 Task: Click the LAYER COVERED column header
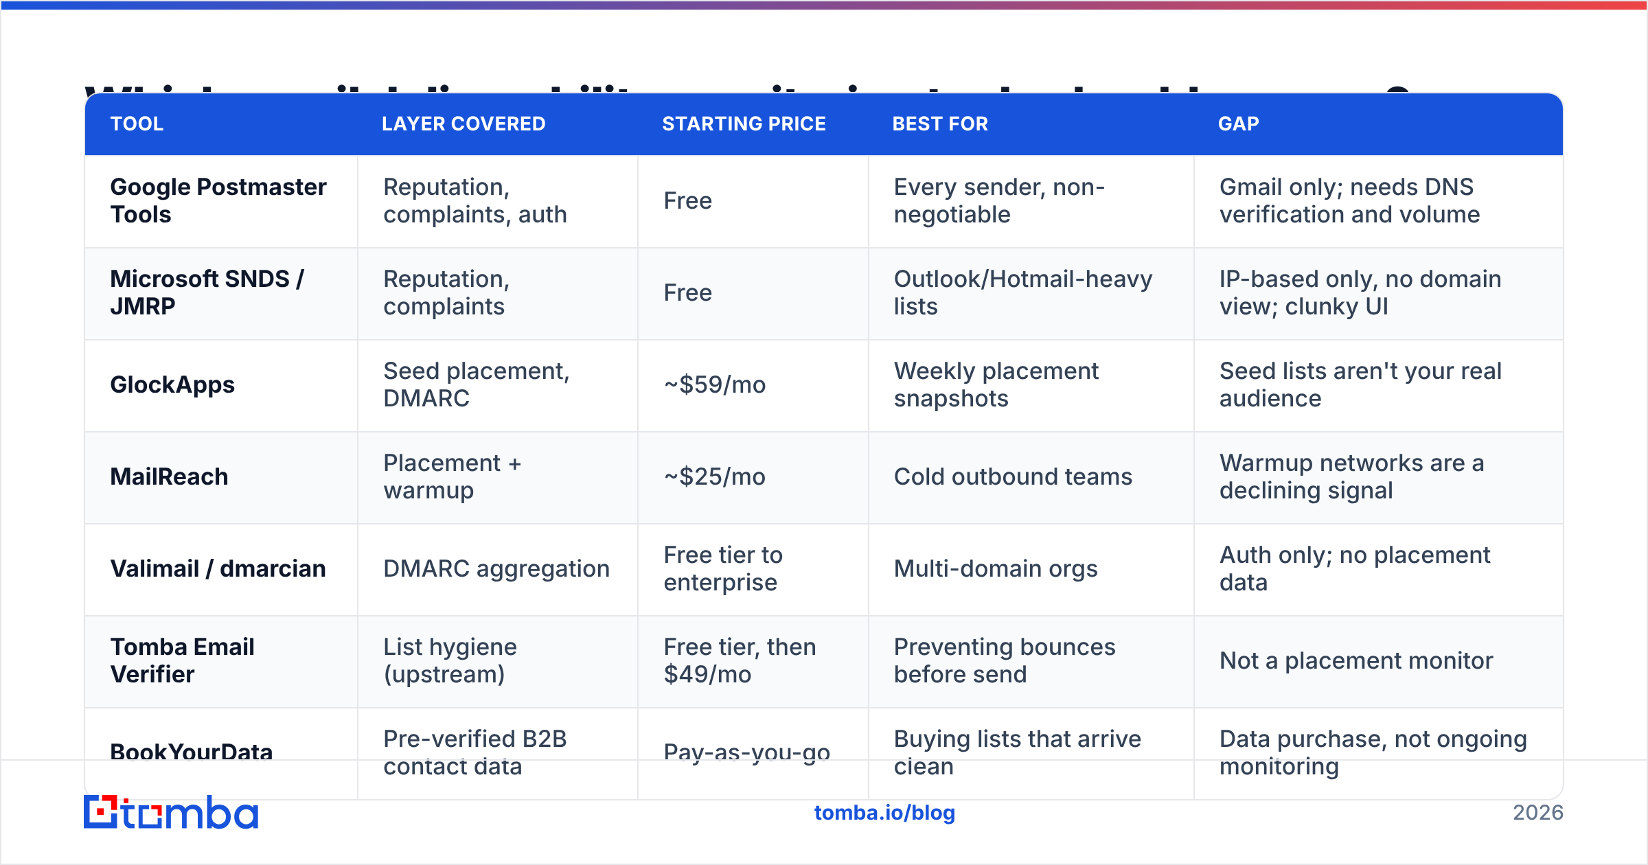tap(463, 124)
